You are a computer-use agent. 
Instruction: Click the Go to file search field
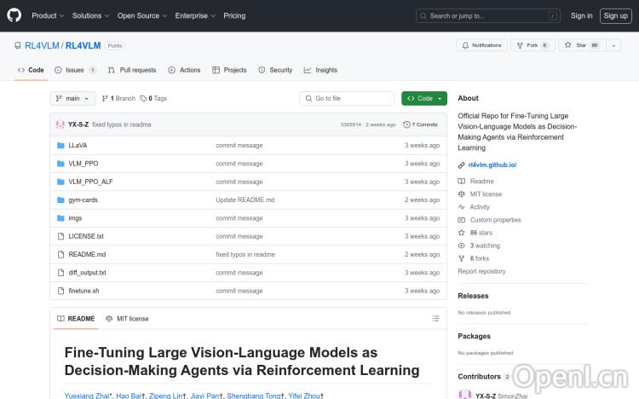click(x=347, y=99)
